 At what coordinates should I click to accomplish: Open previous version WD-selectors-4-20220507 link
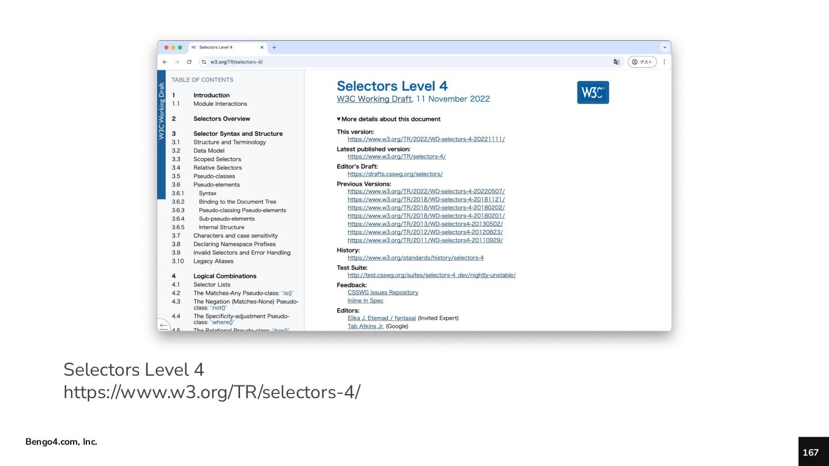click(426, 191)
